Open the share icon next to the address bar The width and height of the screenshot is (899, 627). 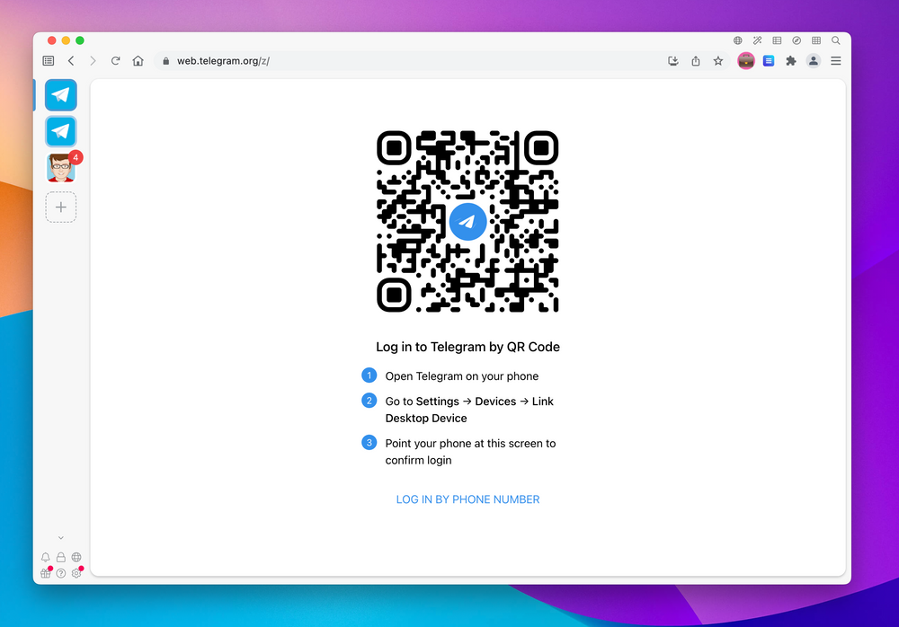696,60
